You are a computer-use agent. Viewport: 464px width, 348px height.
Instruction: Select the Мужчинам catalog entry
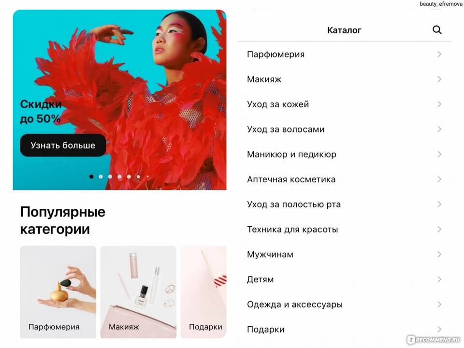point(344,255)
